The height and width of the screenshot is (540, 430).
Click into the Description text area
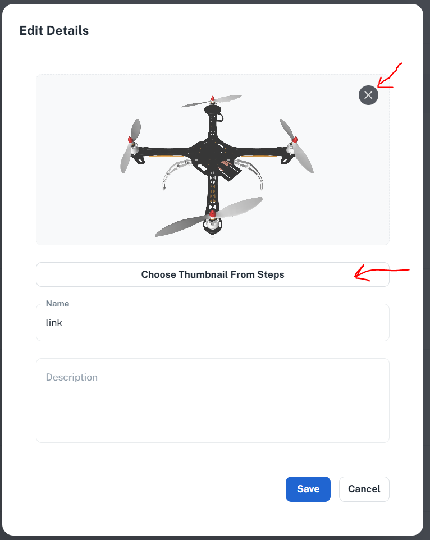click(x=212, y=401)
